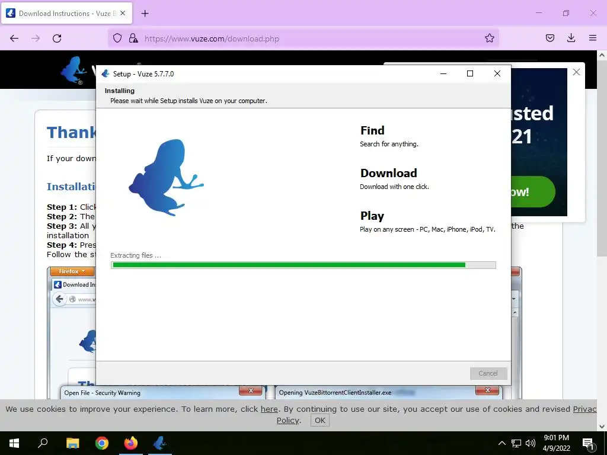Open the Save to Pocket icon
The width and height of the screenshot is (607, 455).
(x=550, y=38)
